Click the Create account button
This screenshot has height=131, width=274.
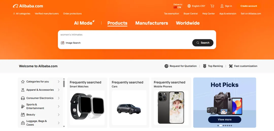click(x=249, y=6)
